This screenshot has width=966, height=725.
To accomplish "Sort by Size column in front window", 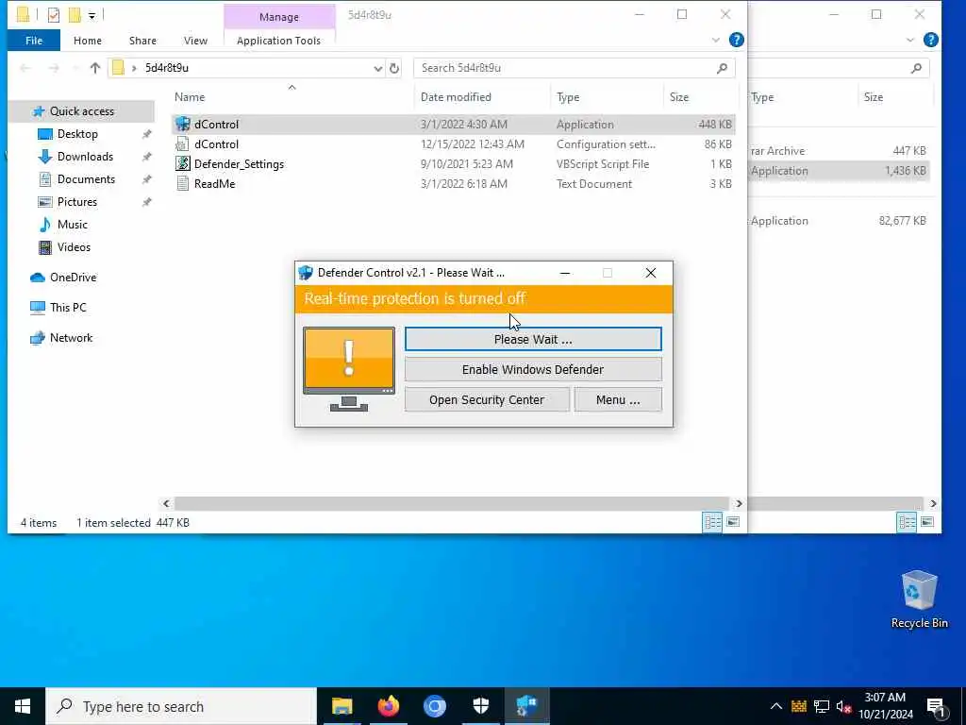I will (x=700, y=97).
